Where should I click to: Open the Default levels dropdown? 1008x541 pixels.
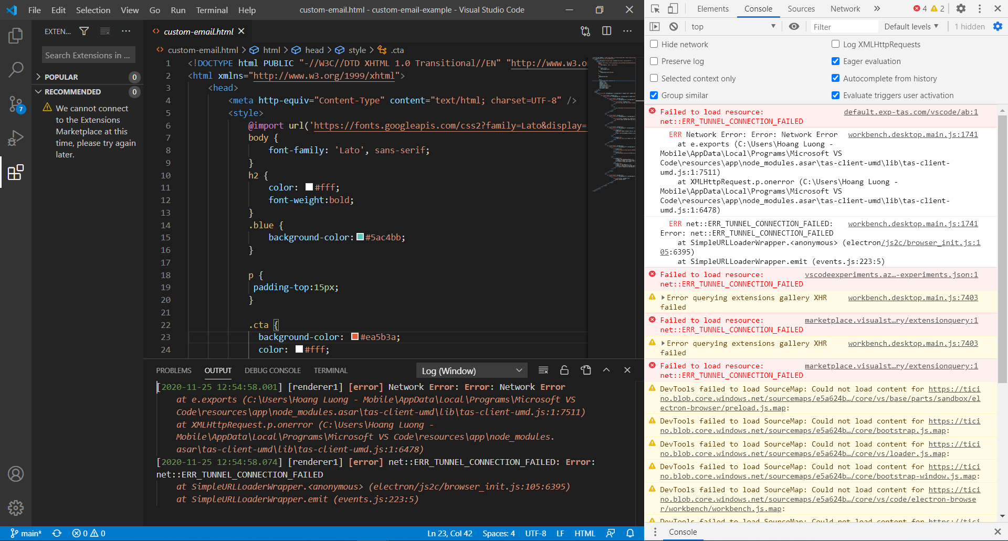coord(911,26)
